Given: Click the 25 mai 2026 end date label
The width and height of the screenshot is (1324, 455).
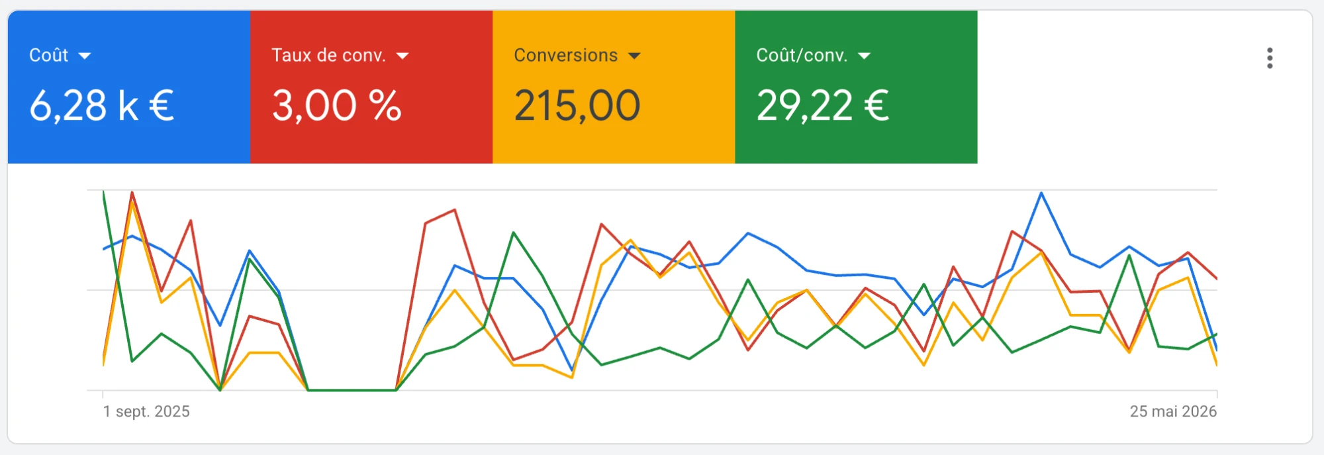Looking at the screenshot, I should (x=1173, y=411).
